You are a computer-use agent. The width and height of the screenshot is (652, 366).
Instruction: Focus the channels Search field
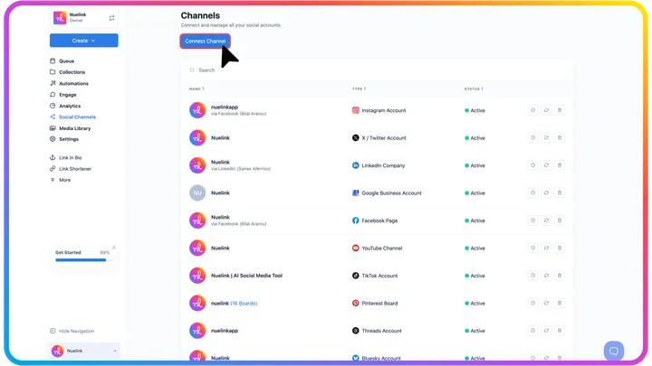click(x=377, y=70)
